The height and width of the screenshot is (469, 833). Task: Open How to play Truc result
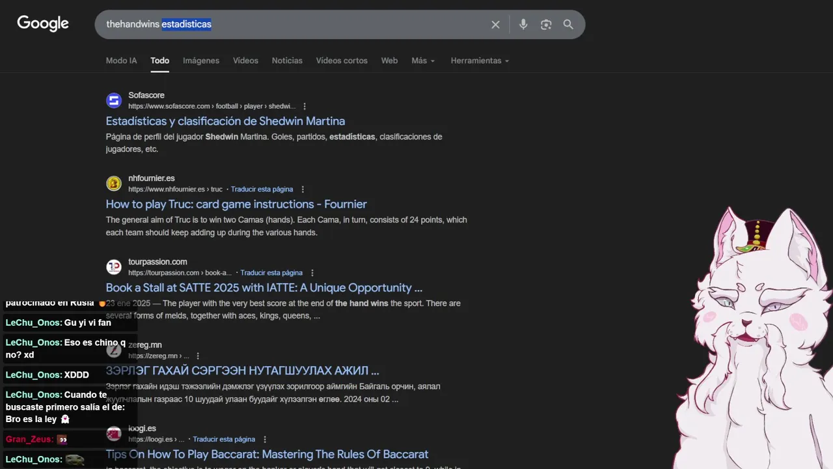click(236, 205)
